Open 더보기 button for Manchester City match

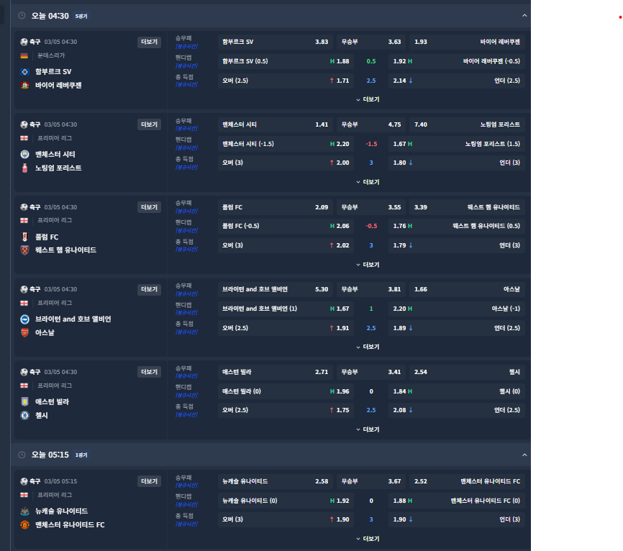tap(150, 124)
